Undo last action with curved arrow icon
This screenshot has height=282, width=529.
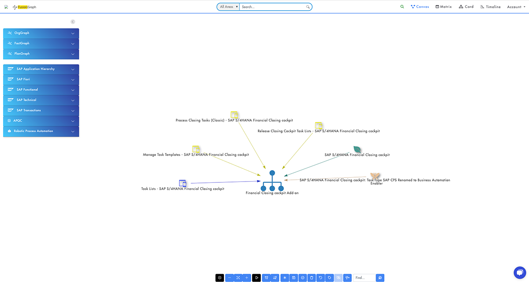tap(320, 278)
